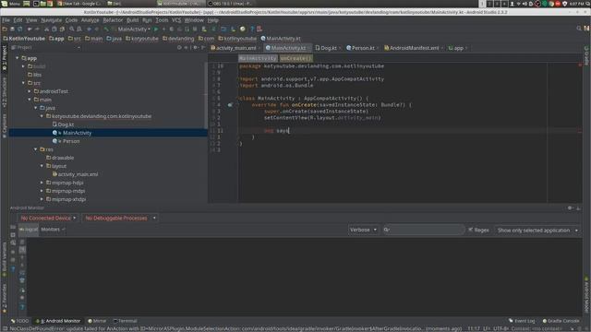The height and width of the screenshot is (332, 591).
Task: Open the VCS menu
Action: pyautogui.click(x=176, y=20)
